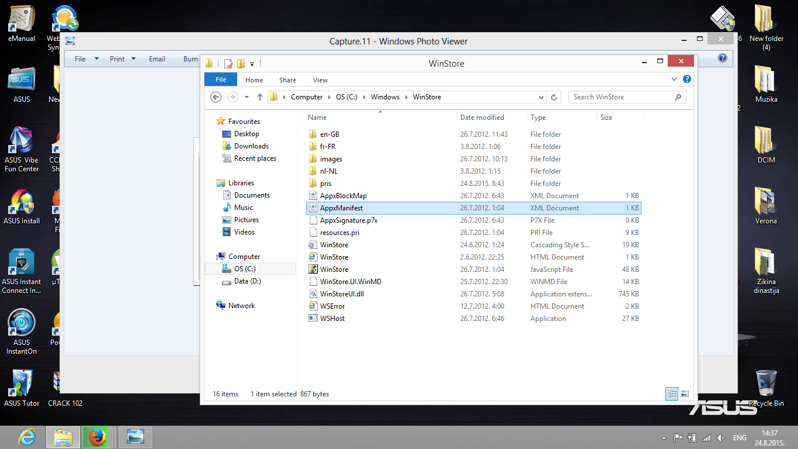This screenshot has width=798, height=449.
Task: Select the WSHost application file
Action: click(332, 319)
